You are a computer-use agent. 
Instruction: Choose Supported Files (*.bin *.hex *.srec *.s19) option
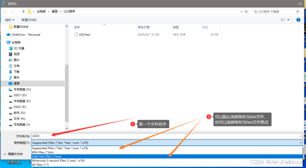point(167,148)
